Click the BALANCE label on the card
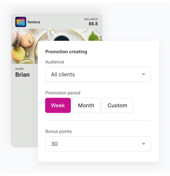 click(x=91, y=19)
